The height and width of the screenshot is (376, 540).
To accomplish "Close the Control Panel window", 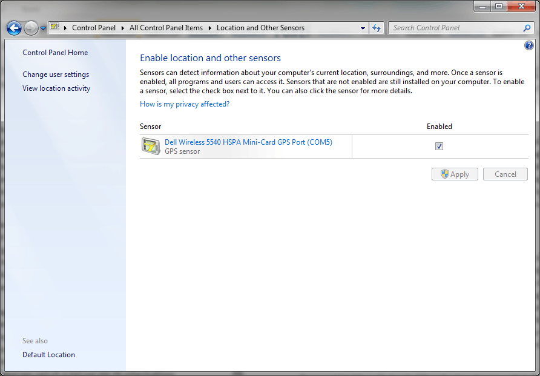I will [521, 6].
